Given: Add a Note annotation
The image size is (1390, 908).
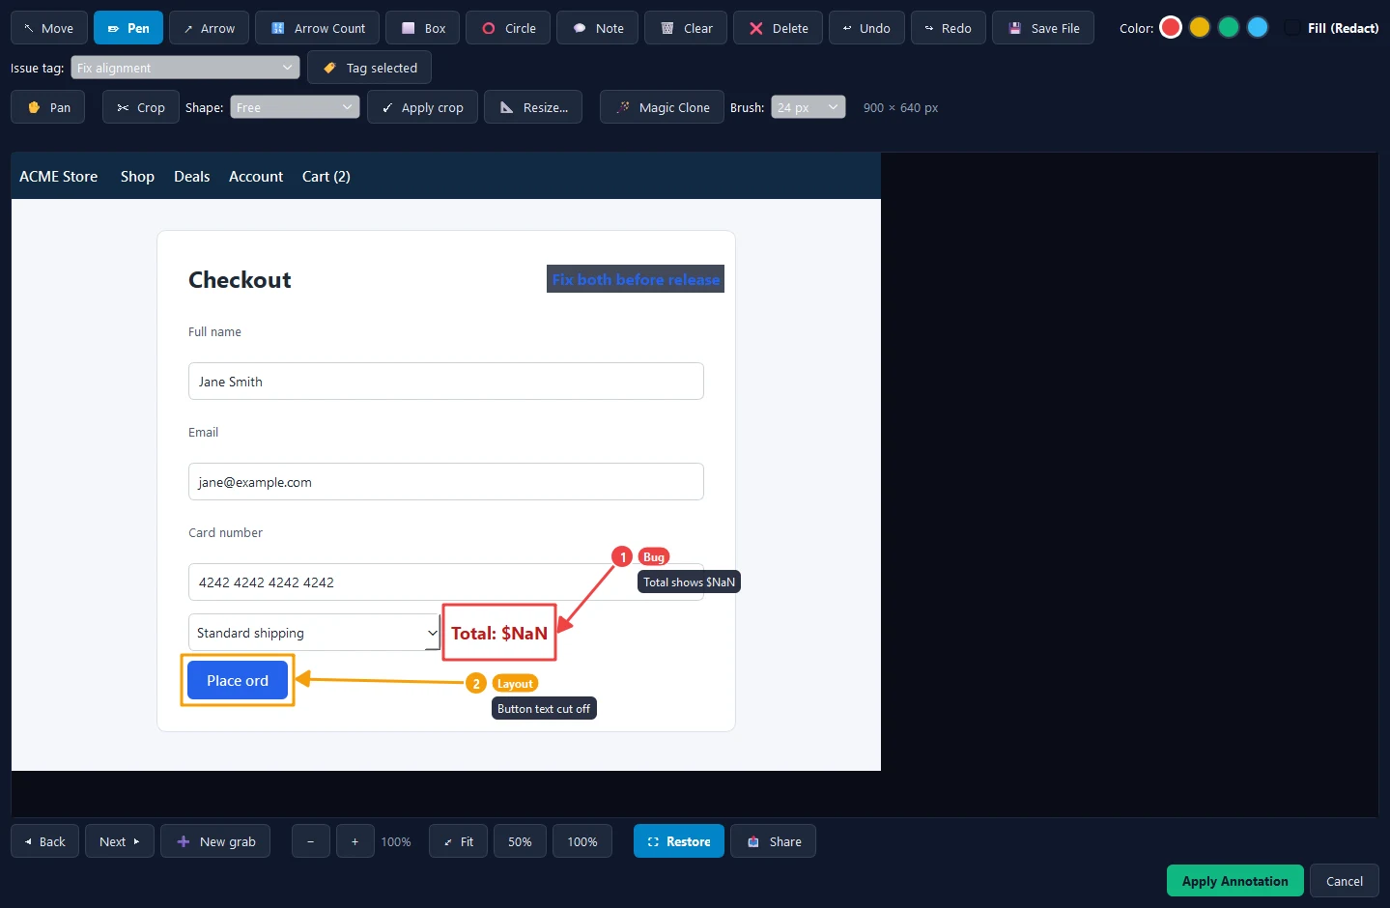Looking at the screenshot, I should (598, 28).
